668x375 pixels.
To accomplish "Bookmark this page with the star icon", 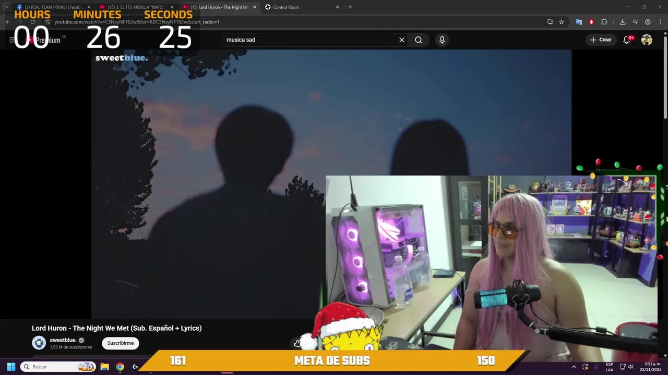I will tap(562, 22).
